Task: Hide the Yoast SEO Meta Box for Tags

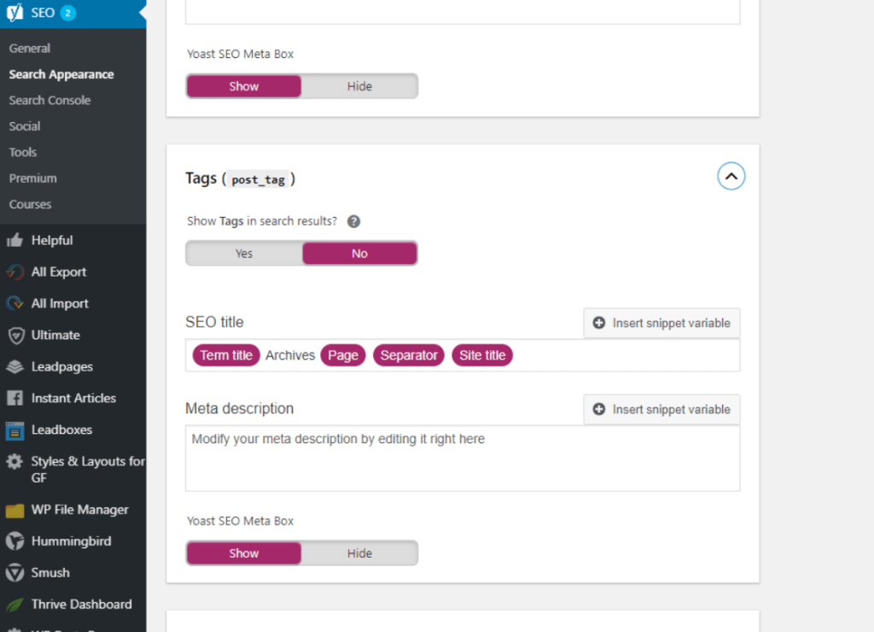Action: click(x=359, y=553)
